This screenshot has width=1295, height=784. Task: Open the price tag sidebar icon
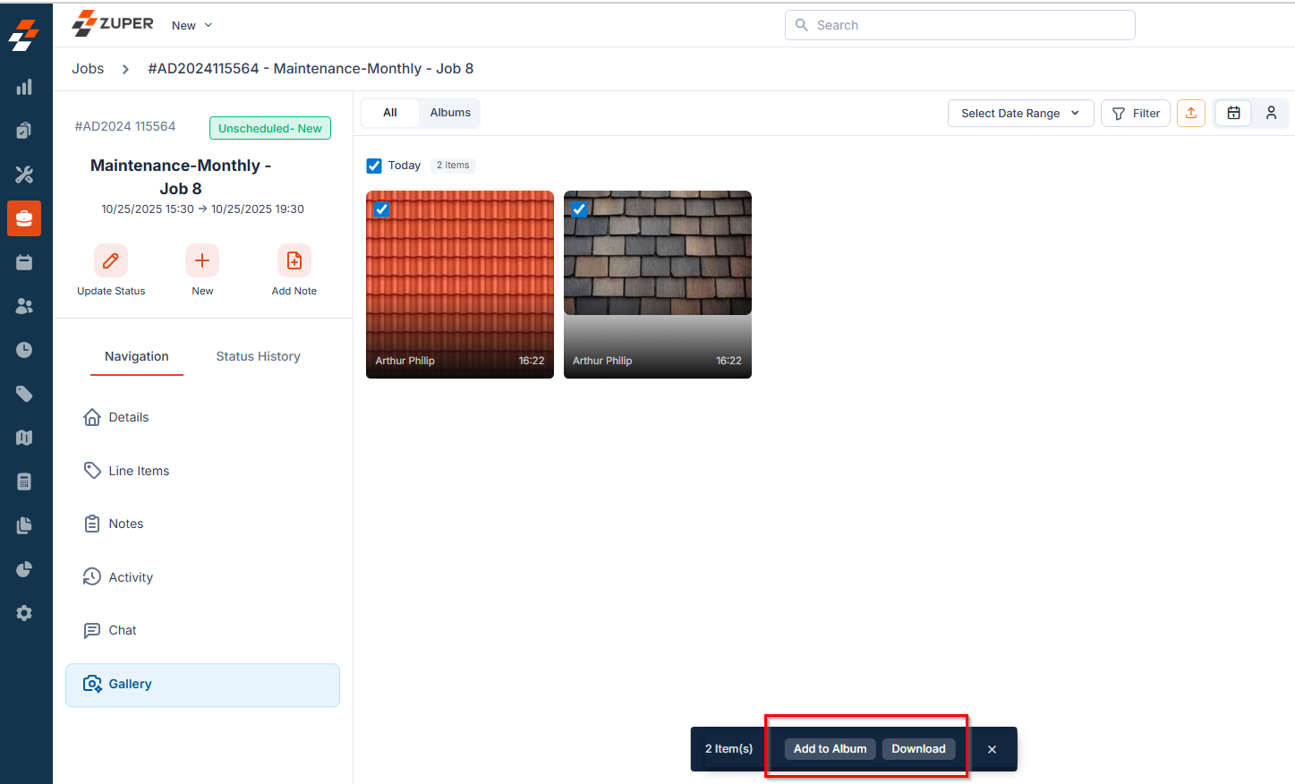point(24,394)
